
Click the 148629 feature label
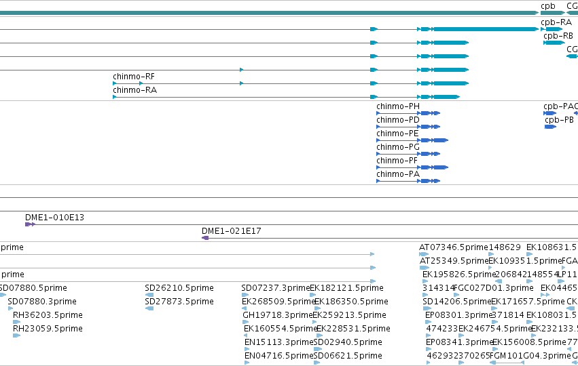pos(505,247)
